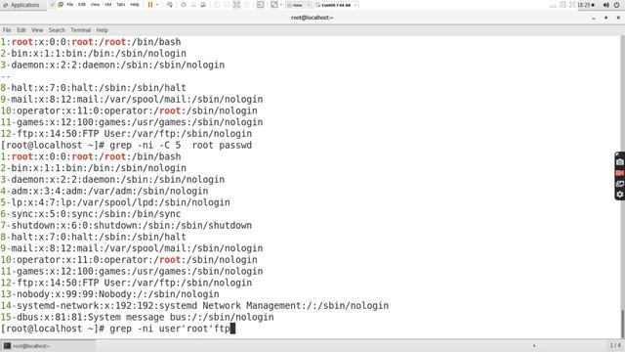Minimize the root@localhost terminal window
This screenshot has height=352, width=625.
[x=594, y=18]
